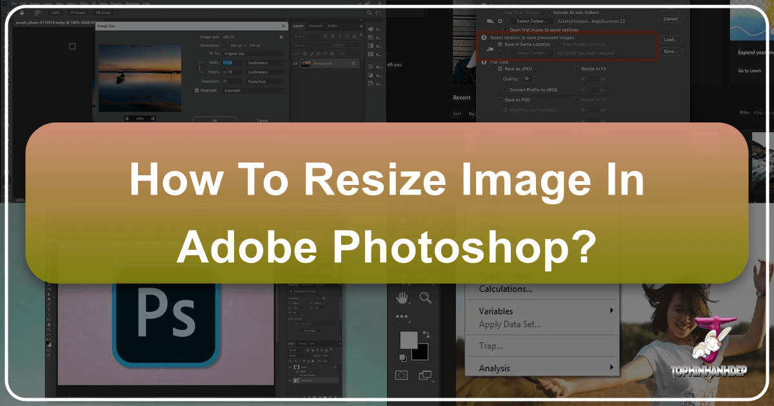Select the Hand tool in the toolbar
774x406 pixels.
coord(402,297)
